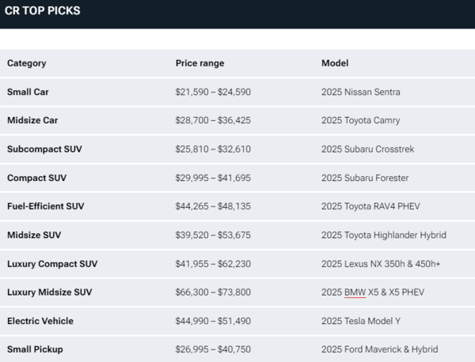Select the Luxury Midsize SUV price $66,300 – $73,800
Screen dimensions: 475x362
(213, 292)
